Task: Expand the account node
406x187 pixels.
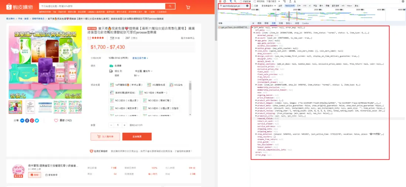Action: (256, 38)
